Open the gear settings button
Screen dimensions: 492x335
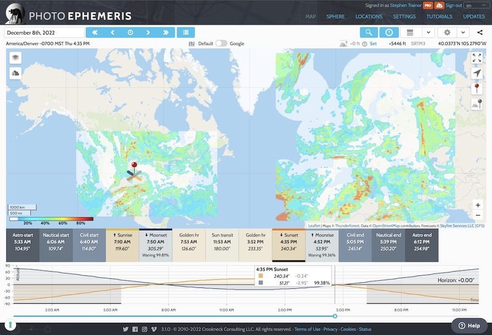point(447,33)
